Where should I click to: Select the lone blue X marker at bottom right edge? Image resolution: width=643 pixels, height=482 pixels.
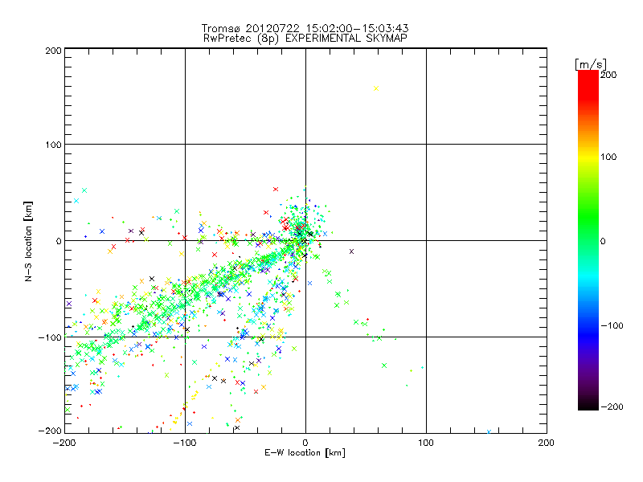coord(489,431)
